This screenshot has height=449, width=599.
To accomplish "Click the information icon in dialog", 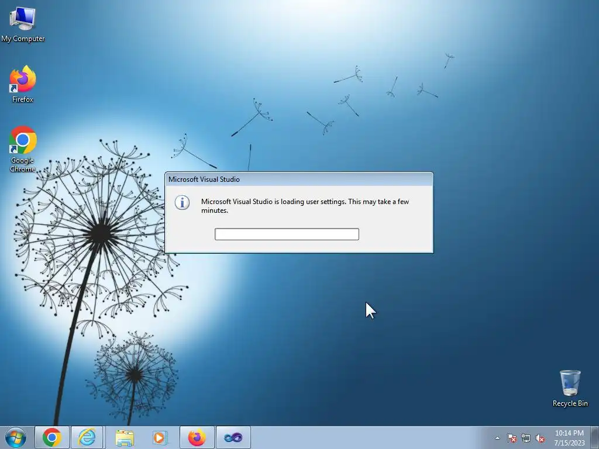I will tap(183, 203).
